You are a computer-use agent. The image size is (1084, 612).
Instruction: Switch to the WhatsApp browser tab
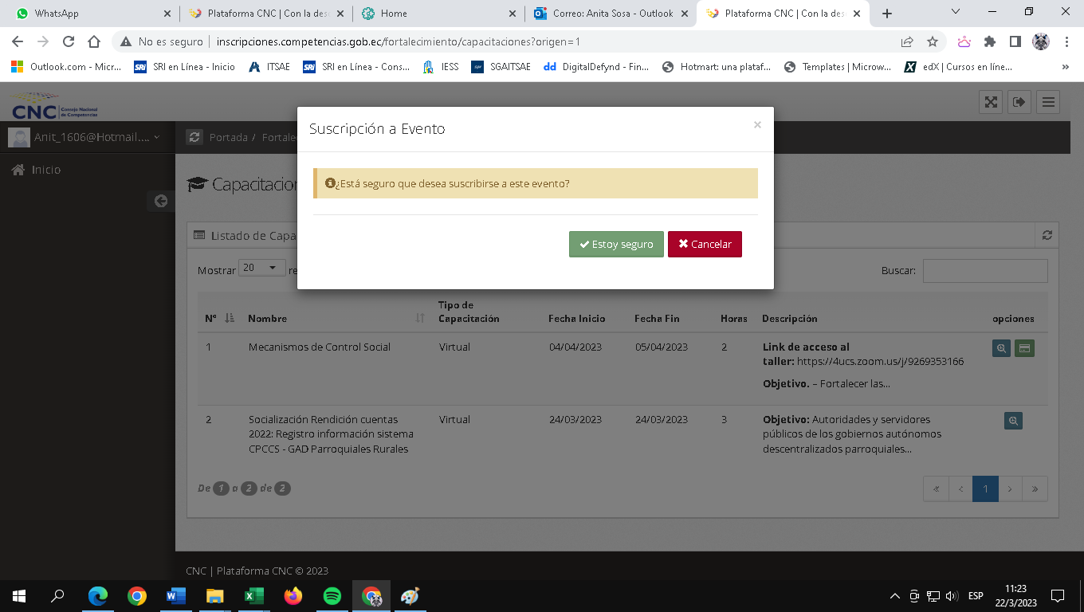click(88, 14)
